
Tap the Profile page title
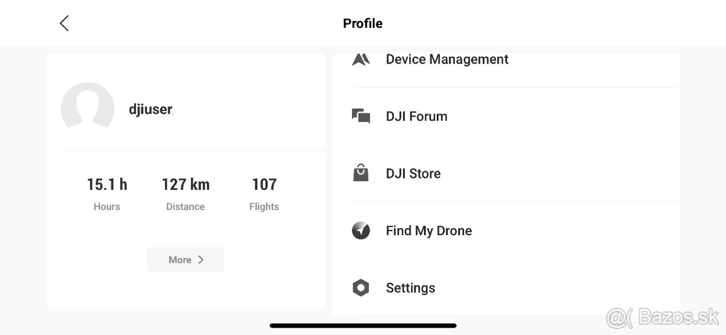(363, 24)
